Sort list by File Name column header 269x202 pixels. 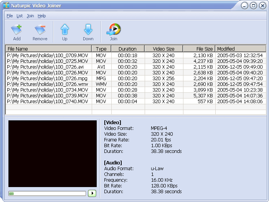coord(49,49)
